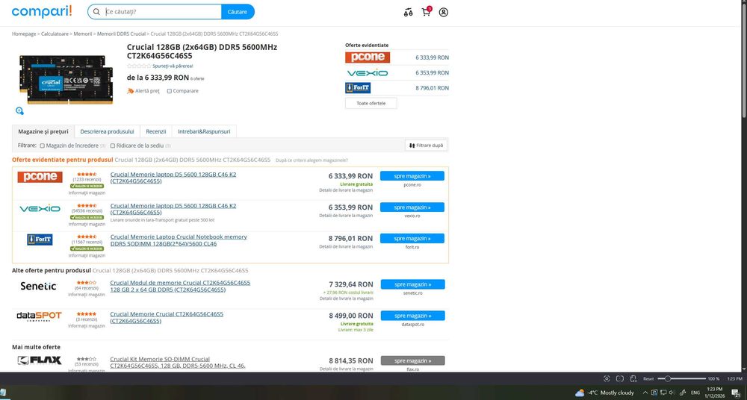Click the pcone store logo in offer list
The height and width of the screenshot is (400, 747).
coord(40,177)
